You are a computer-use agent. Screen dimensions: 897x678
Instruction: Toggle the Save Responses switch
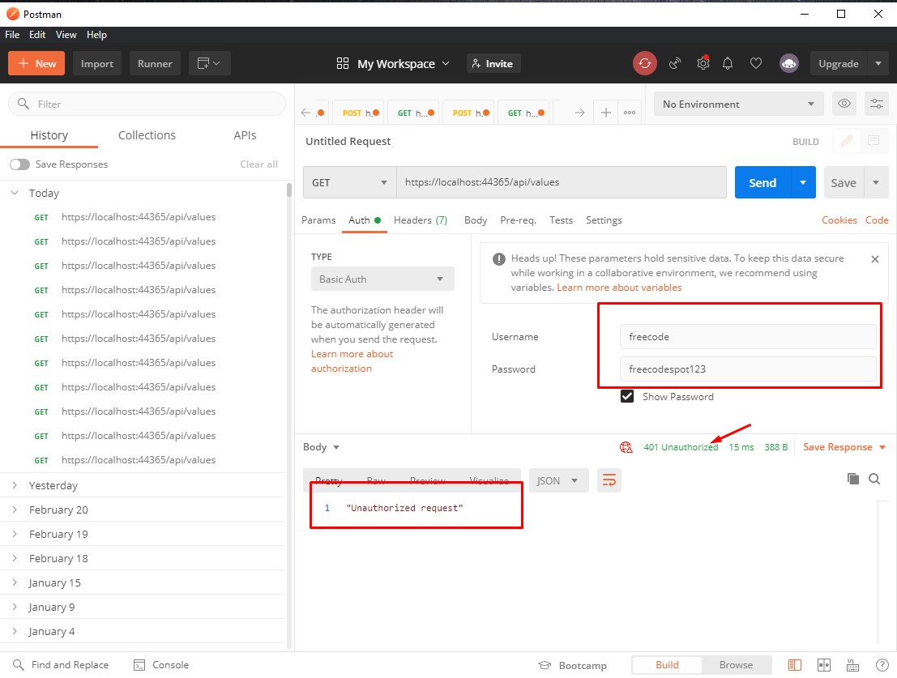tap(19, 164)
